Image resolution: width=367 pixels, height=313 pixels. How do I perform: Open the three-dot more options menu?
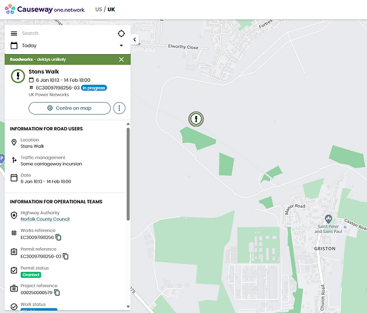(x=119, y=108)
